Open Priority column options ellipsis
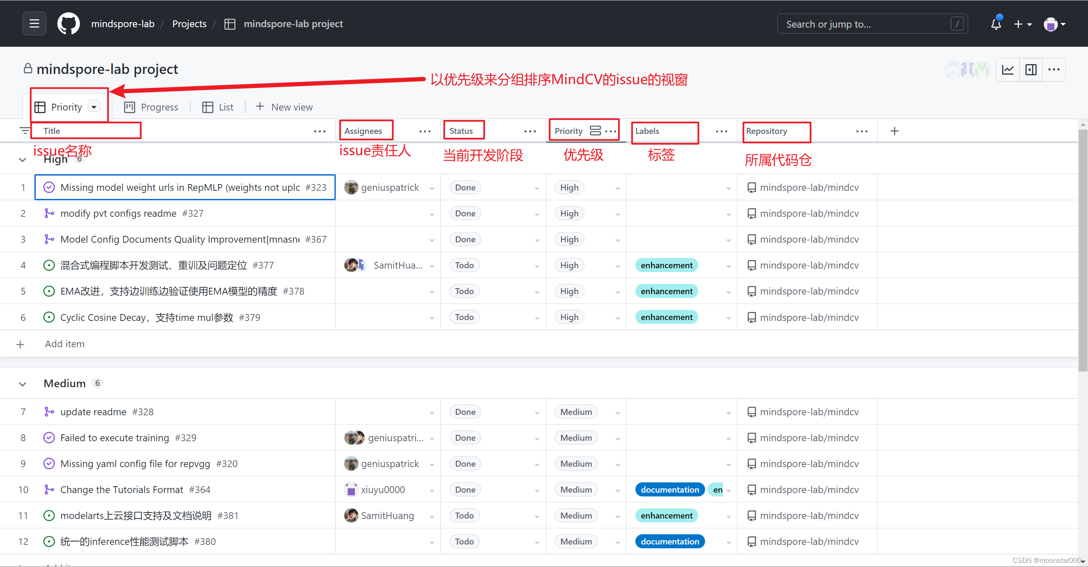This screenshot has width=1088, height=567. 611,131
